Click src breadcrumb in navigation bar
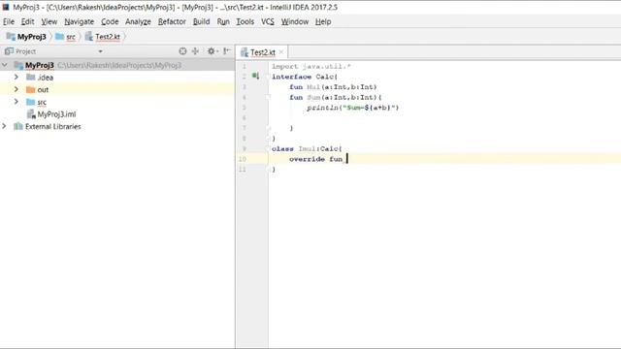The height and width of the screenshot is (349, 621). (65, 37)
